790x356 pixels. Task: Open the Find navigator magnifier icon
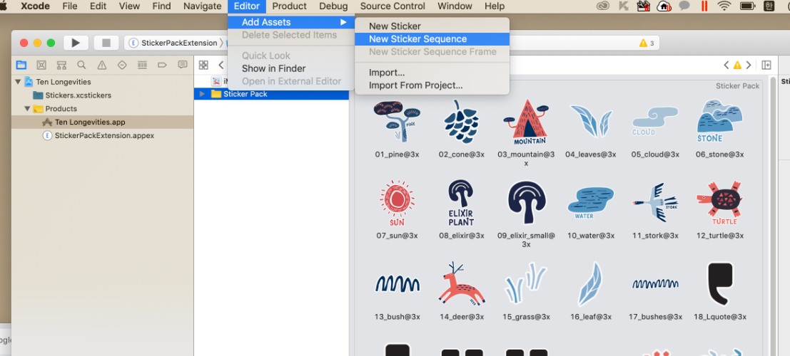tap(81, 65)
